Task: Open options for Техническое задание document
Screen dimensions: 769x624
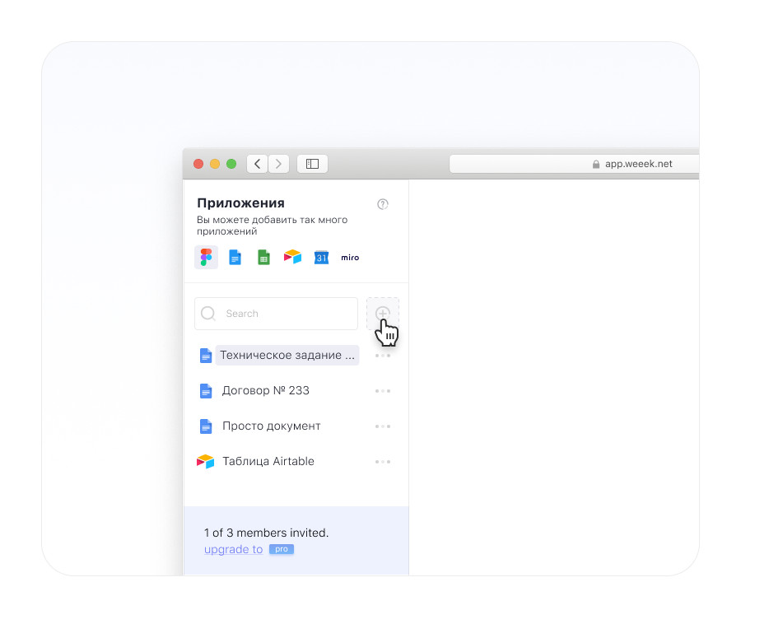Action: click(x=382, y=356)
